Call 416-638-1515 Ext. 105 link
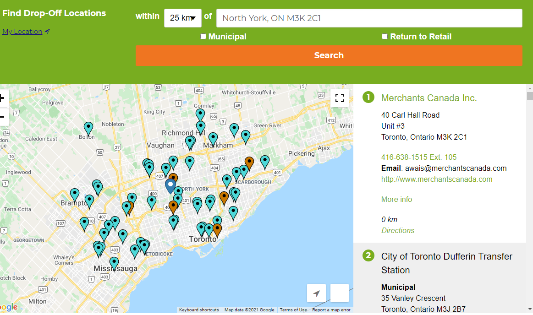The height and width of the screenshot is (315, 533). 419,157
